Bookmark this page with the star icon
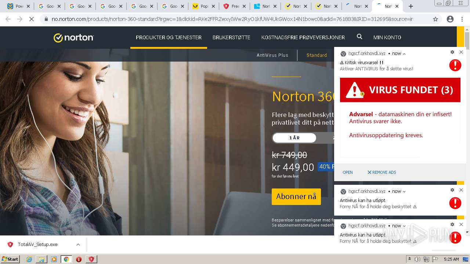 [x=435, y=19]
